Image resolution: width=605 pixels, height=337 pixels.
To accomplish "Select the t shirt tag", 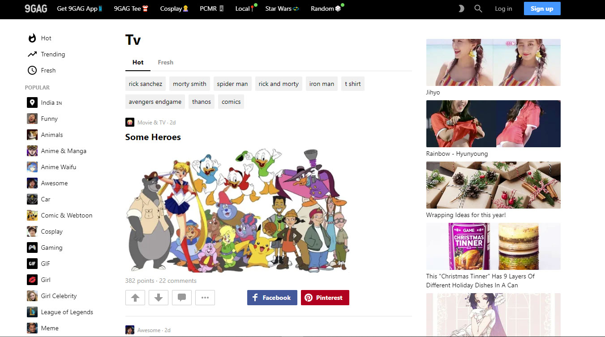I will (x=353, y=84).
